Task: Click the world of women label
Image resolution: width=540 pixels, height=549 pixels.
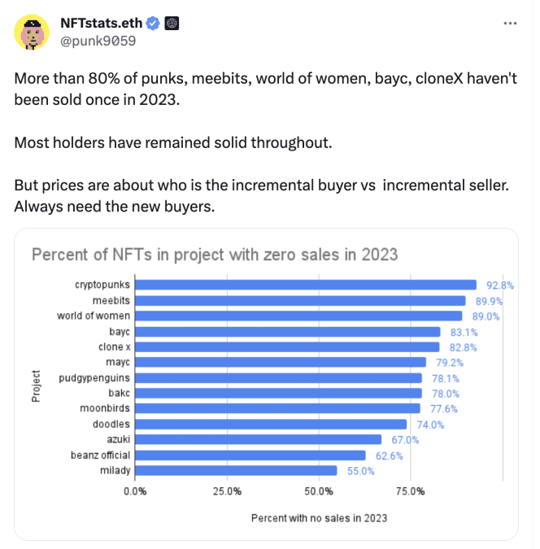Action: tap(93, 316)
